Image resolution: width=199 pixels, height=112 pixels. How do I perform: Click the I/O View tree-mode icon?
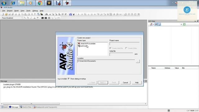pos(159,24)
